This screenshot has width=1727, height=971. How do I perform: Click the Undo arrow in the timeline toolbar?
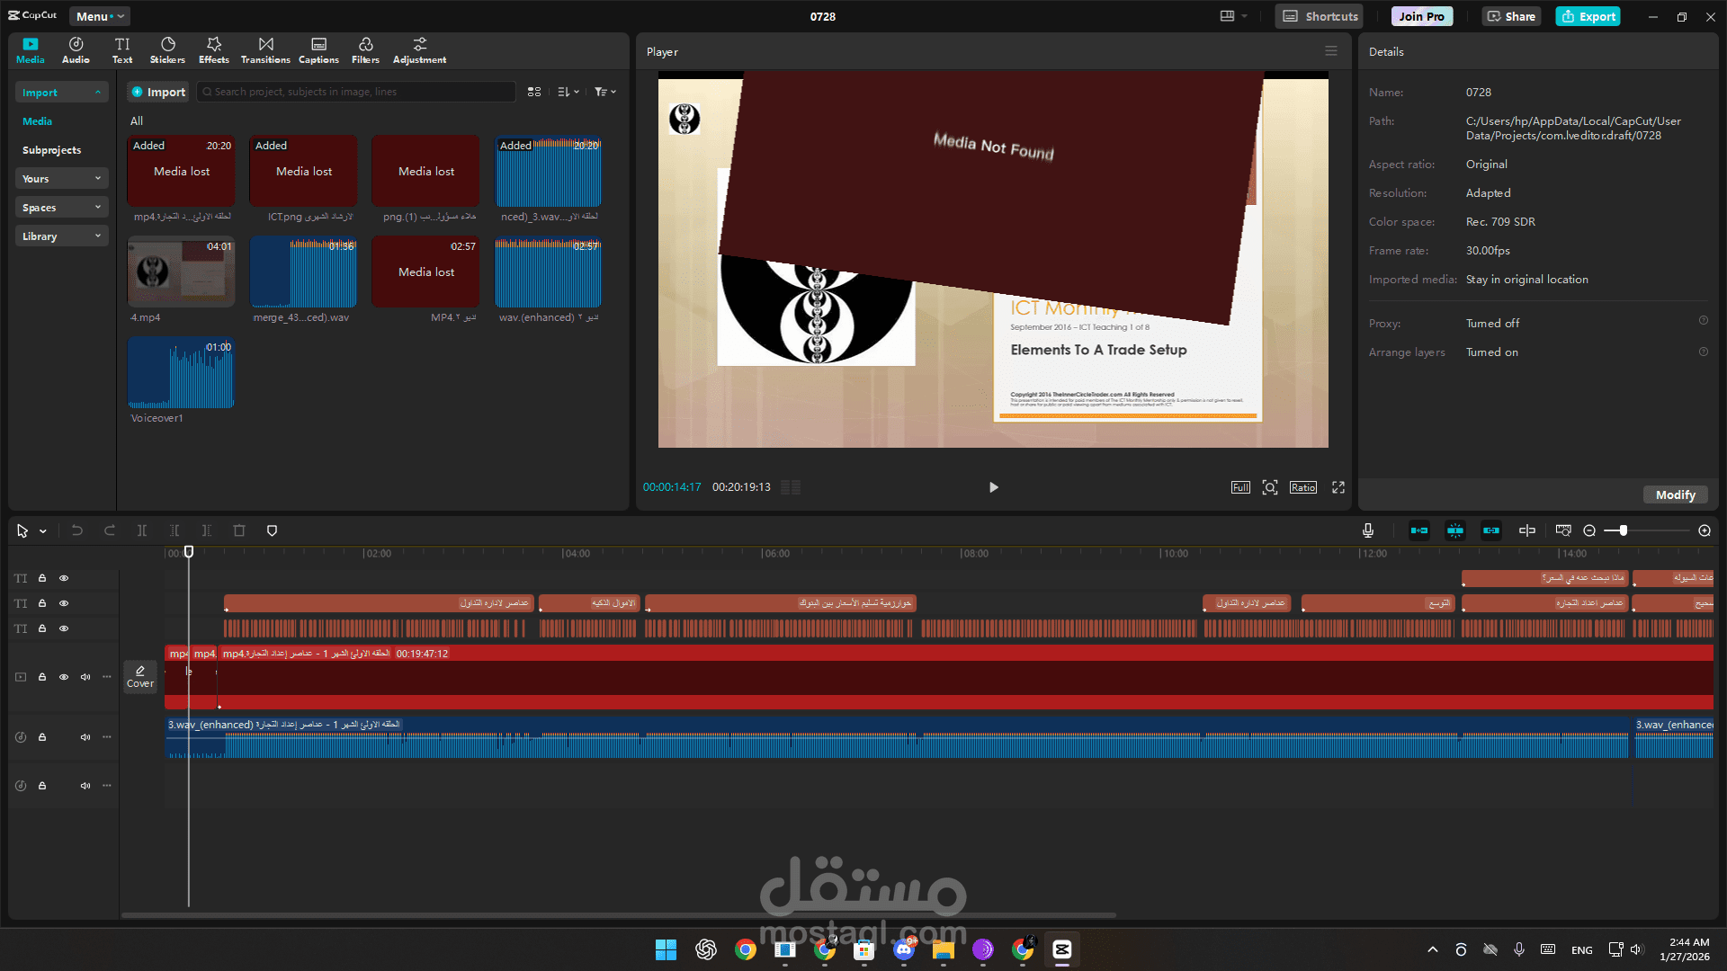(77, 530)
